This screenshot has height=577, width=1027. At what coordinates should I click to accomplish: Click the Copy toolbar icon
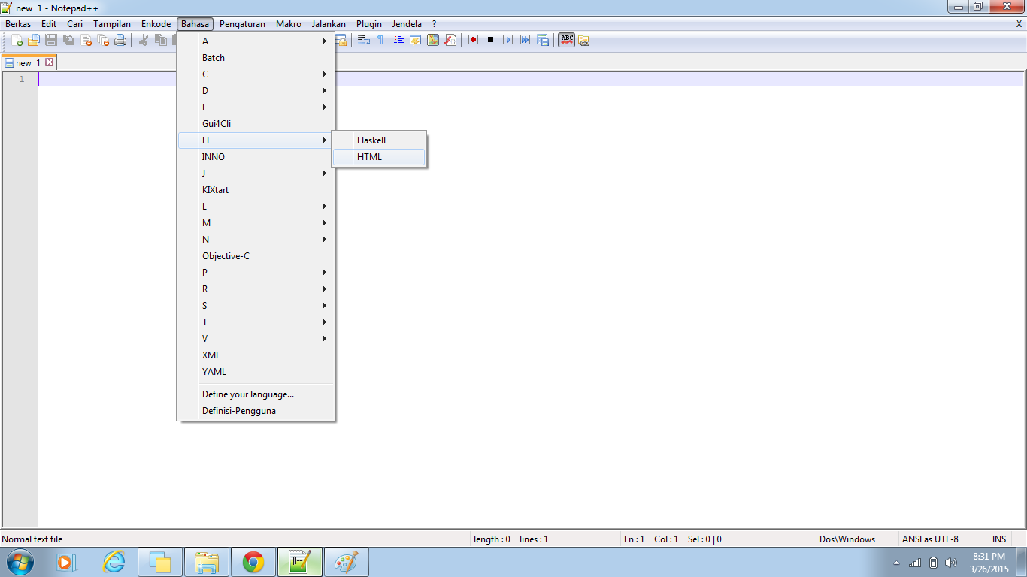click(160, 40)
